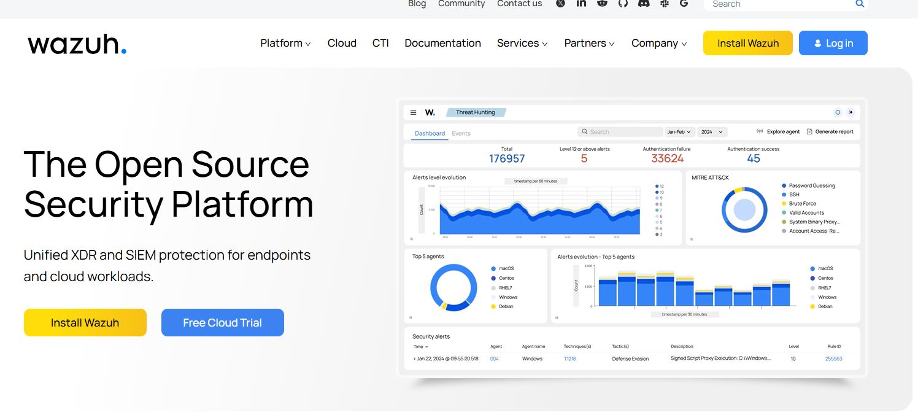This screenshot has height=418, width=918.
Task: Click the Valid Accounts legend color dot
Action: (x=784, y=212)
